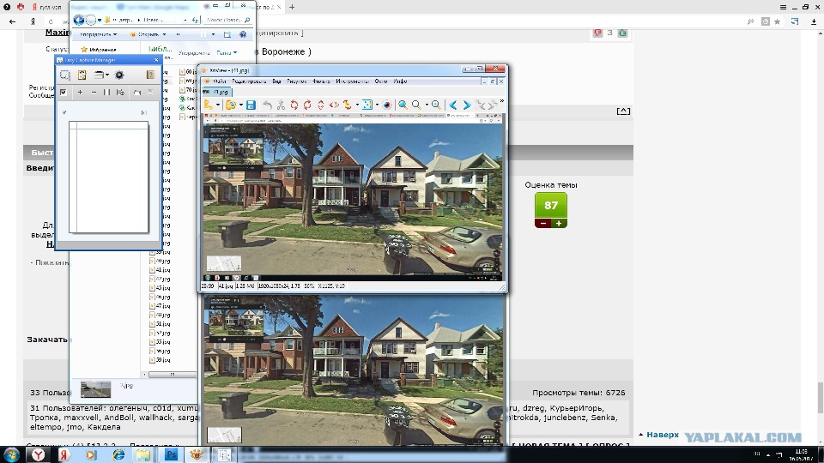Open Photoshop from the taskbar
The height and width of the screenshot is (463, 824).
[x=172, y=454]
